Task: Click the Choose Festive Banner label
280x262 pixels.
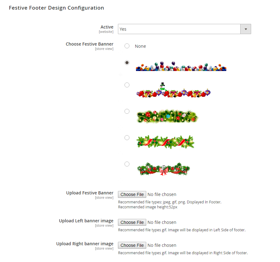Action: (x=89, y=44)
